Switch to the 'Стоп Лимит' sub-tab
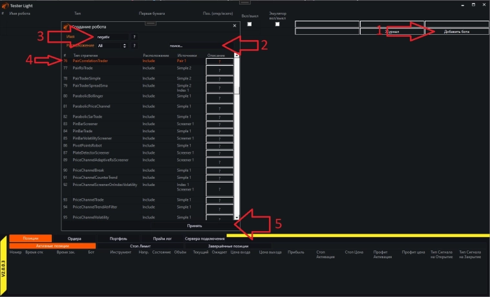 tap(140, 246)
